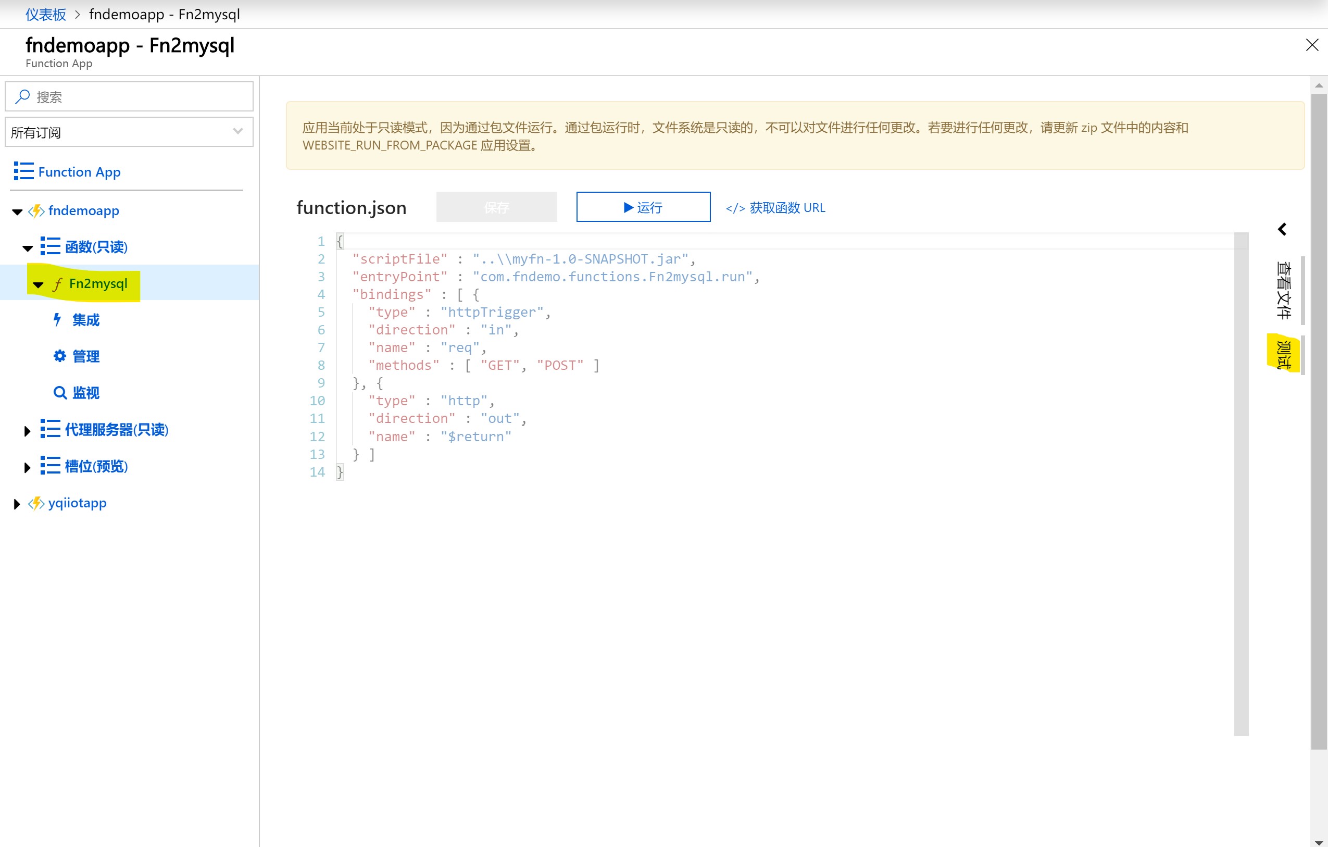Viewport: 1328px width, 847px height.
Task: Click the list icon beside 代理服务器(只读)
Action: (x=50, y=429)
